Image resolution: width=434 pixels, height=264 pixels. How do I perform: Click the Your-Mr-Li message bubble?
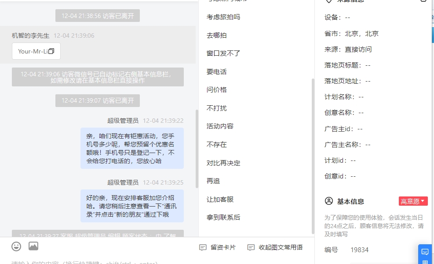coord(36,51)
